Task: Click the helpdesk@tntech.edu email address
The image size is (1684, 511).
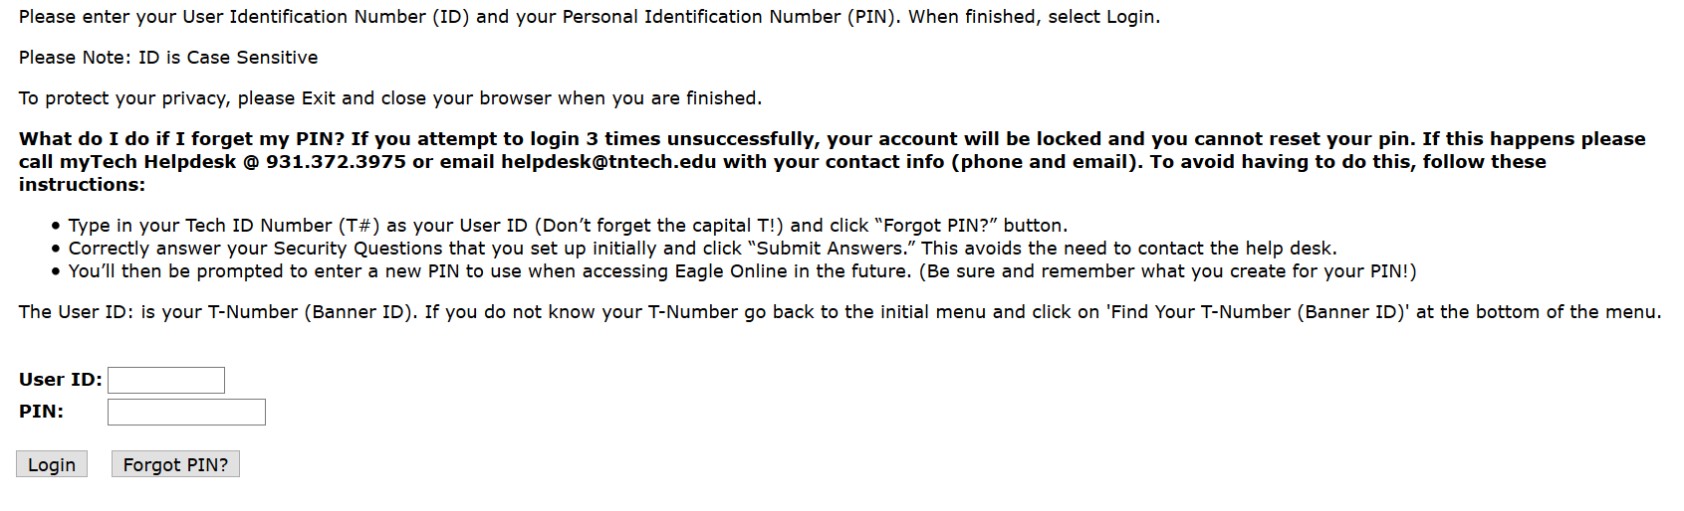Action: tap(607, 162)
